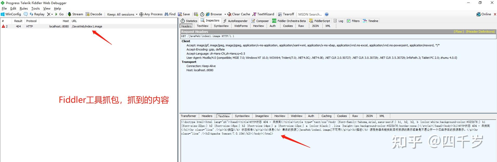Select response Caching tab

pos(326,116)
